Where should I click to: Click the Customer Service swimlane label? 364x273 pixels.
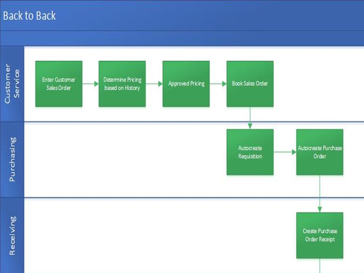pos(12,83)
